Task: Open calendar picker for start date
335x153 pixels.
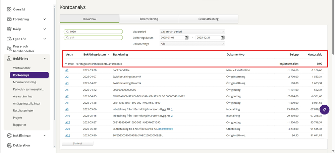Action: point(186,38)
